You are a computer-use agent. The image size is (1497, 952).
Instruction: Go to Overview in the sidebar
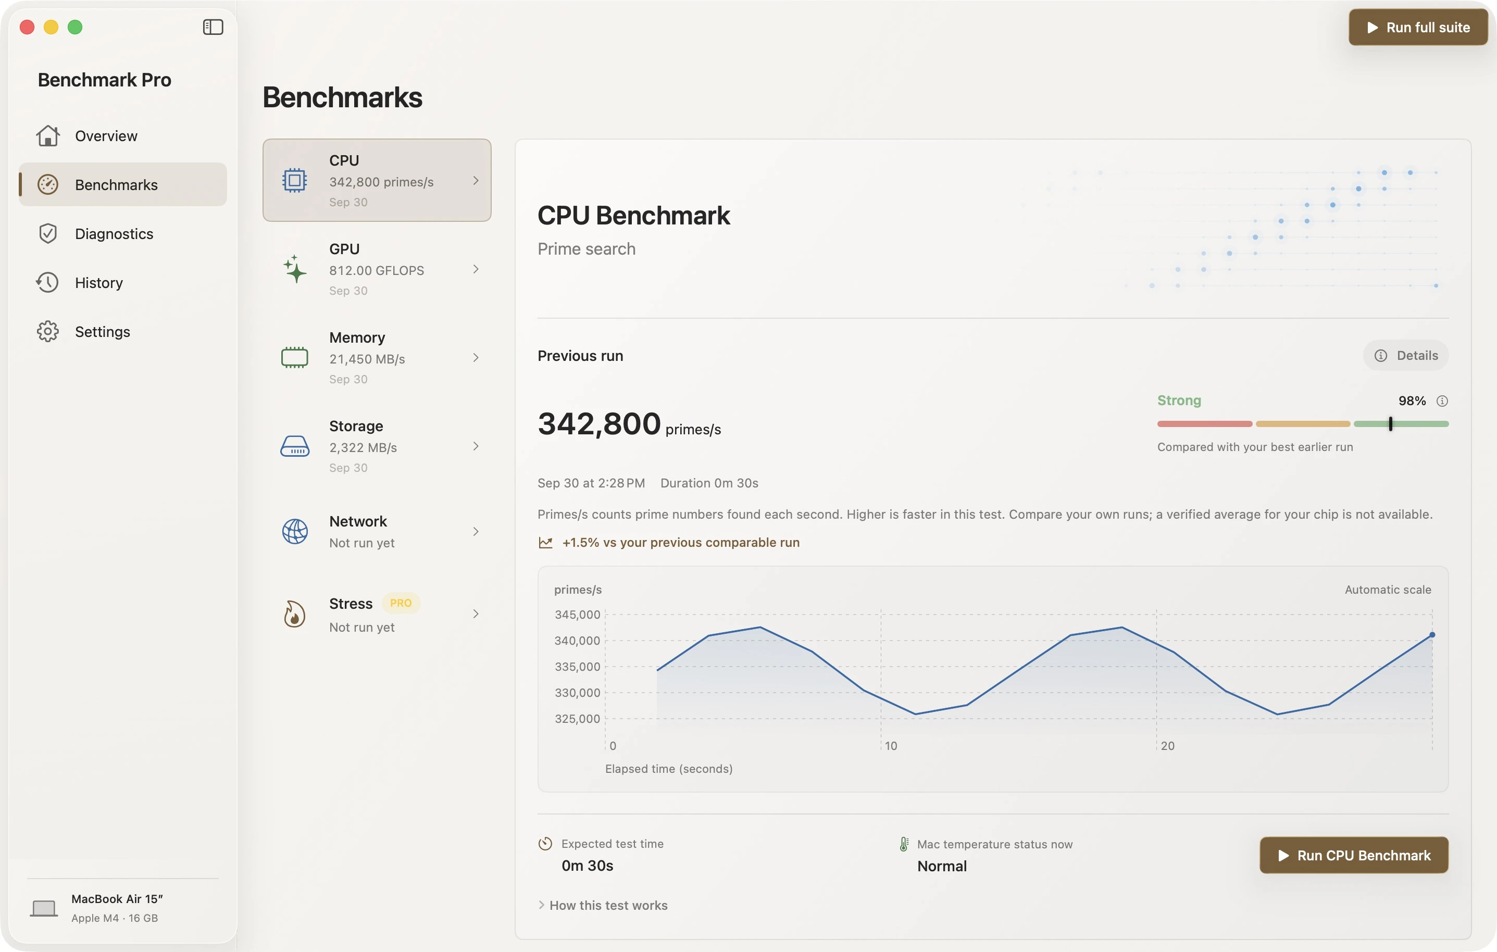123,135
